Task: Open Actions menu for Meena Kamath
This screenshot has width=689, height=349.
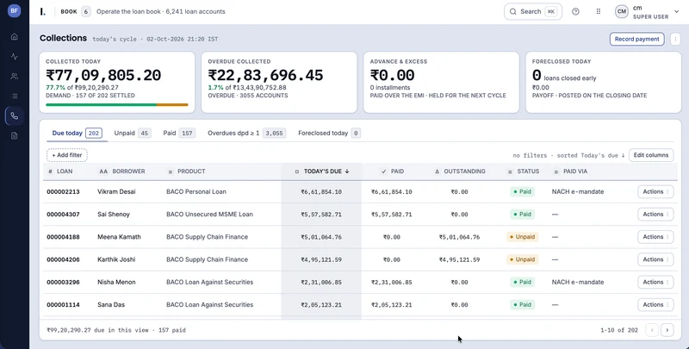Action: tap(655, 237)
